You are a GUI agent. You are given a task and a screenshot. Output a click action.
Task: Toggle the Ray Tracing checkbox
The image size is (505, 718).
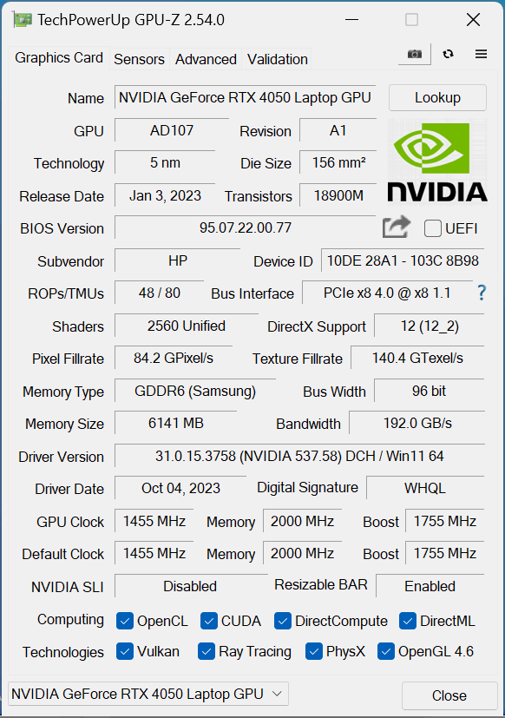pyautogui.click(x=207, y=652)
